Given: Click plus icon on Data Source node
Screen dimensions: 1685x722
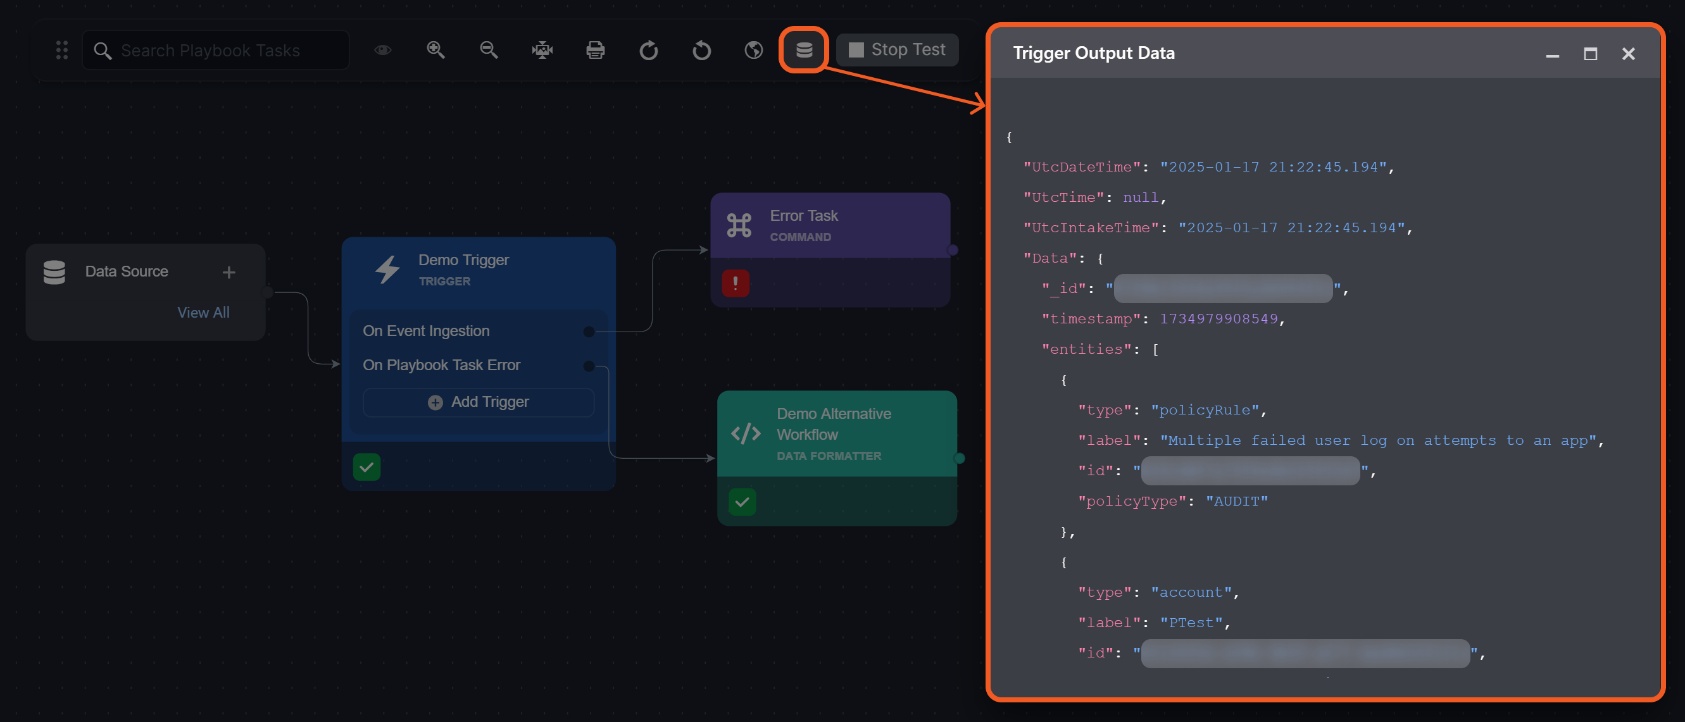Looking at the screenshot, I should click(229, 272).
